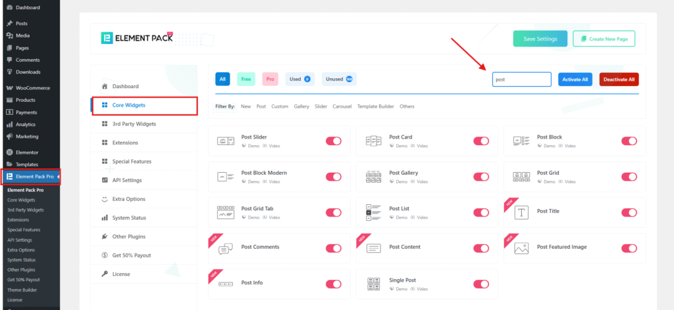Click the Post Content widget icon

point(374,248)
